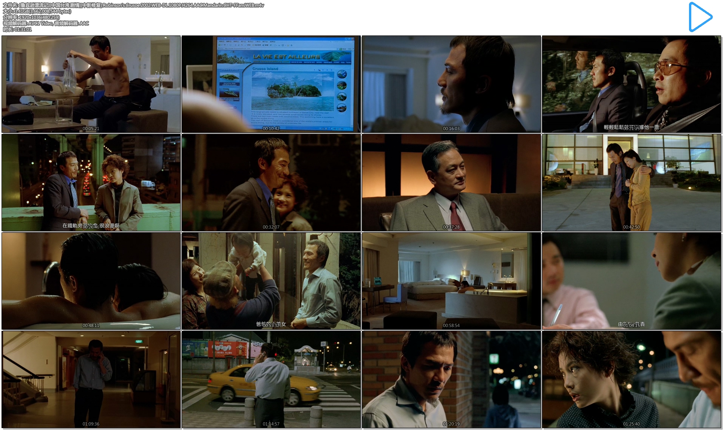Open the gray-suited man thumbnail at 00:37:28
This screenshot has width=723, height=430.
point(451,183)
